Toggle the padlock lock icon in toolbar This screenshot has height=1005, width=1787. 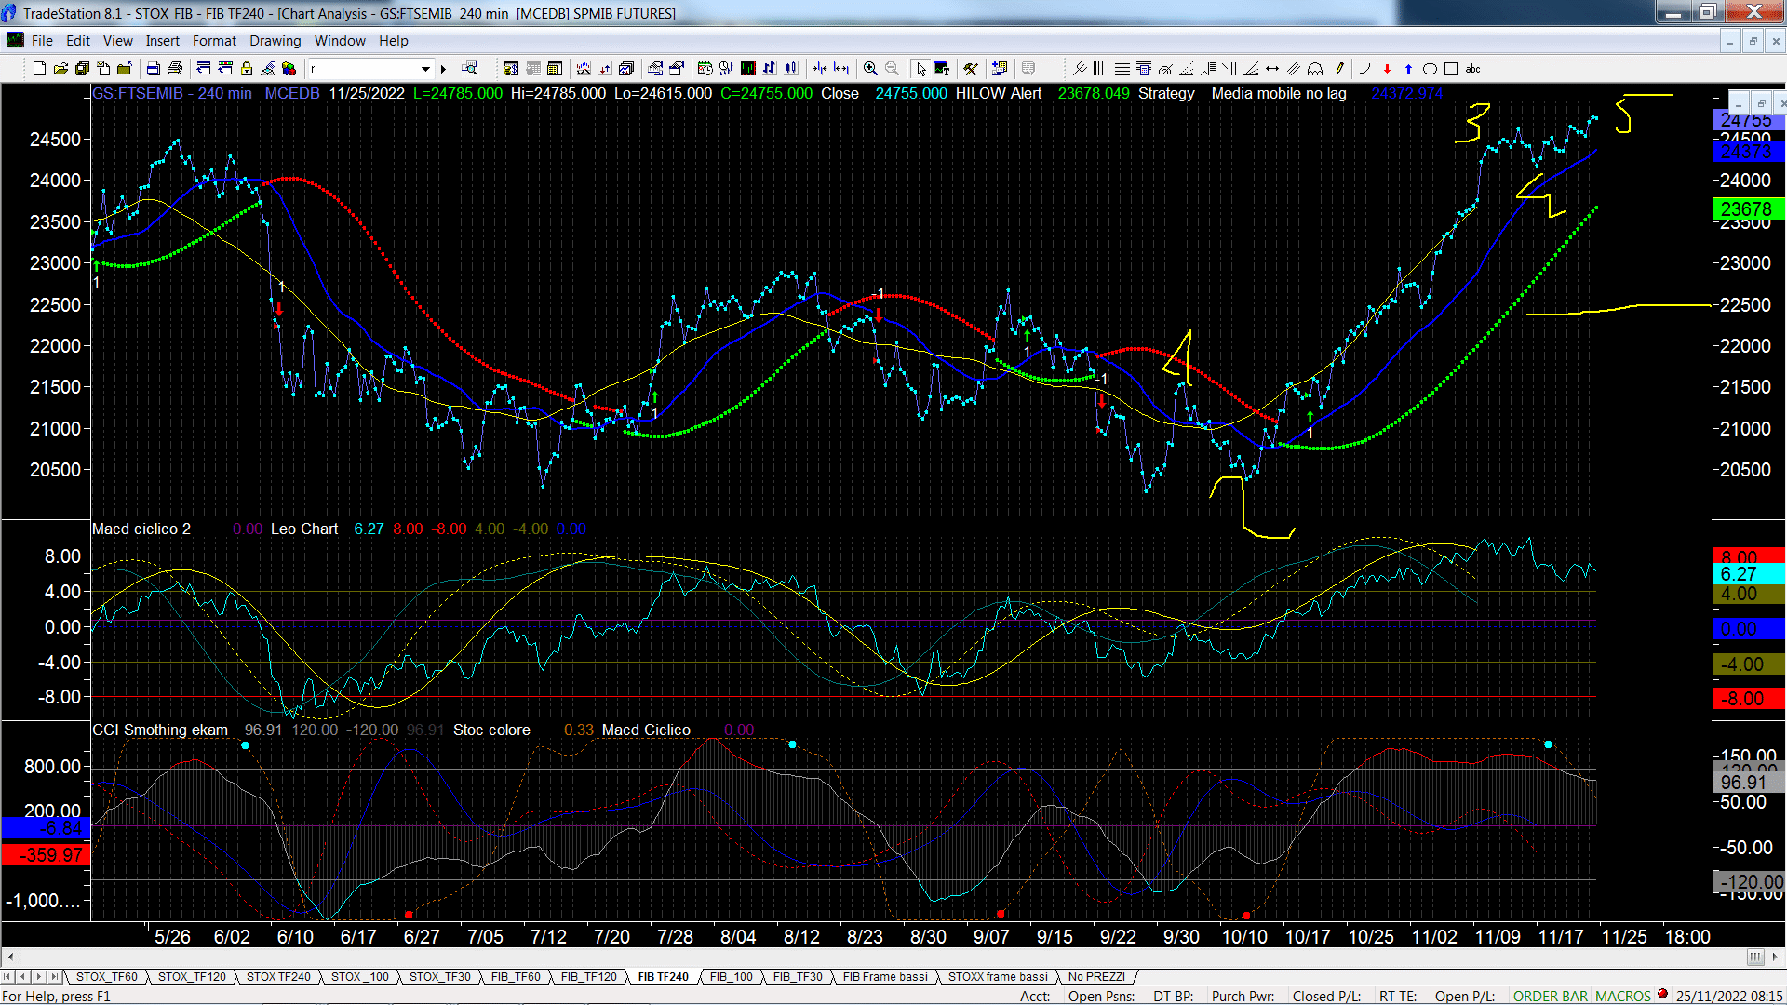pos(247,69)
